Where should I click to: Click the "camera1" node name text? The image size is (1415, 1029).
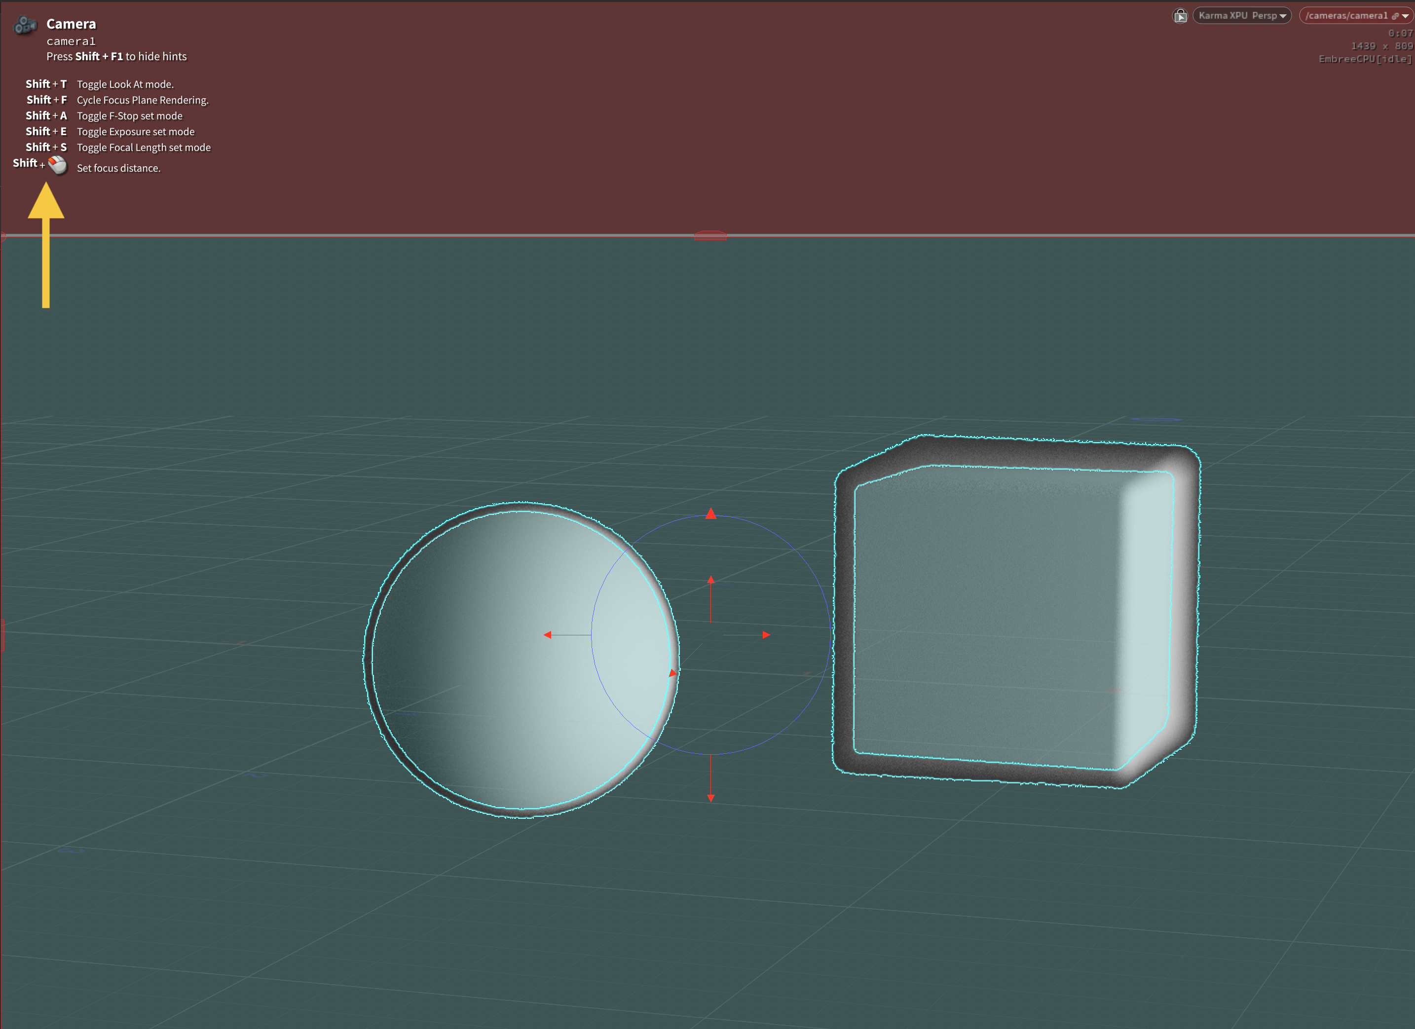(x=71, y=41)
